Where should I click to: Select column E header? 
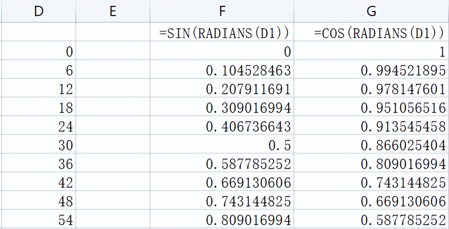pyautogui.click(x=113, y=11)
